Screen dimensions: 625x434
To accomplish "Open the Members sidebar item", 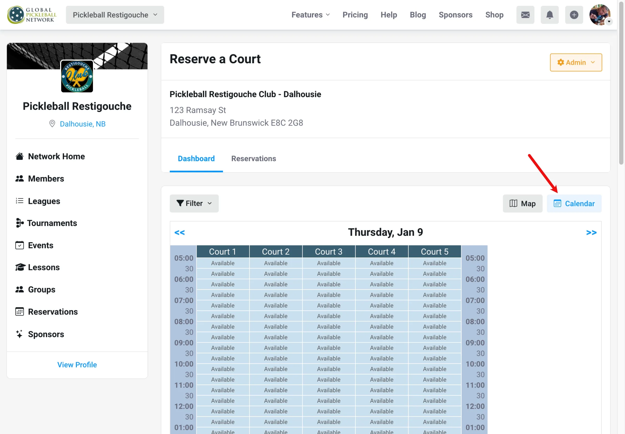I will (x=46, y=179).
